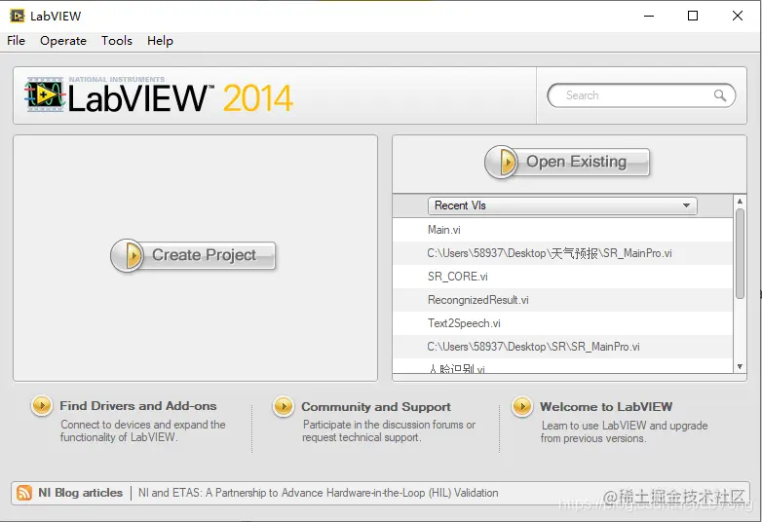The image size is (762, 522).
Task: Click the Open Existing button
Action: 567,162
